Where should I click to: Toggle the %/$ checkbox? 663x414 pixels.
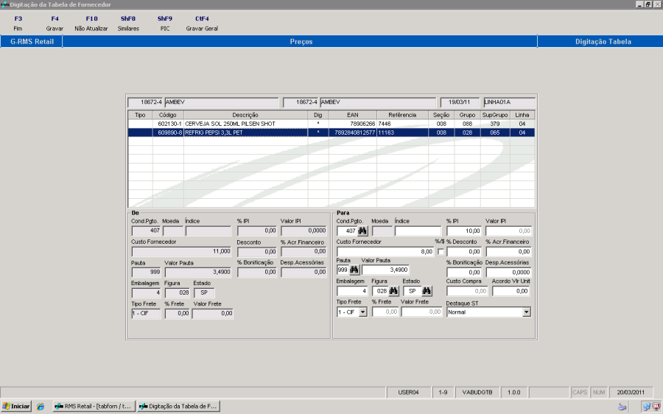click(x=441, y=252)
